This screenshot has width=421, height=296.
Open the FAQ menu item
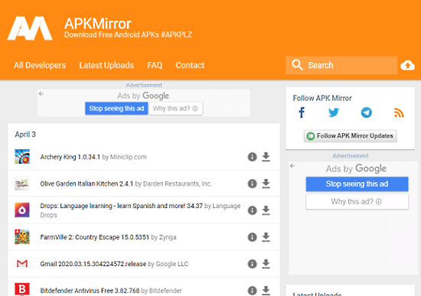tap(155, 65)
